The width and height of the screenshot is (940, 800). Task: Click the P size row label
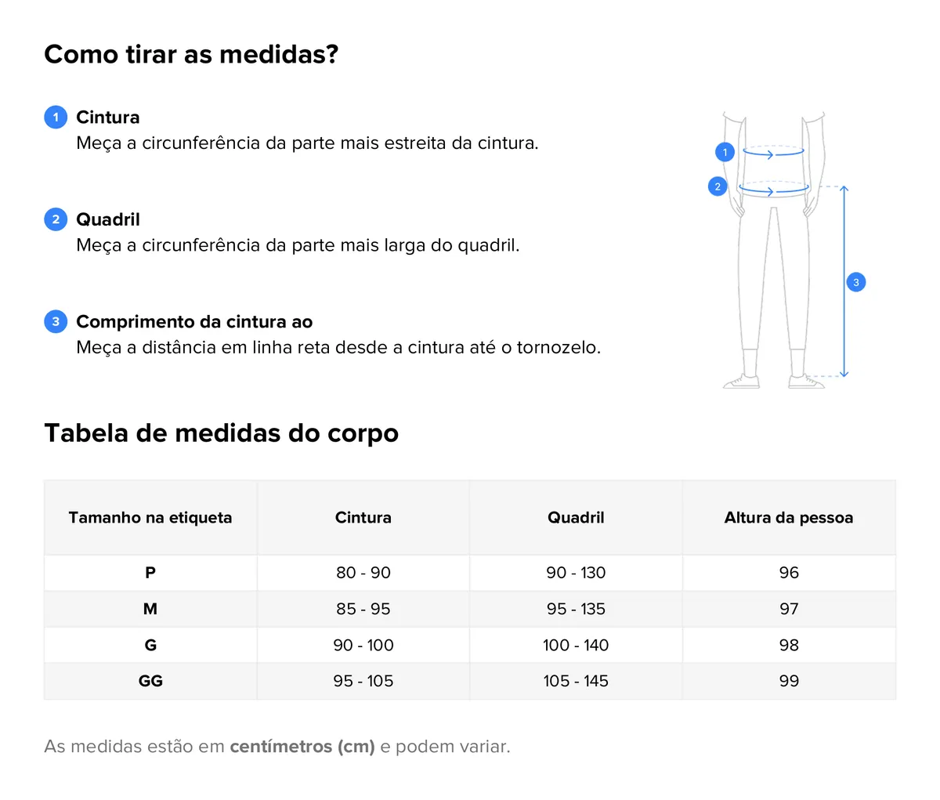click(x=150, y=573)
